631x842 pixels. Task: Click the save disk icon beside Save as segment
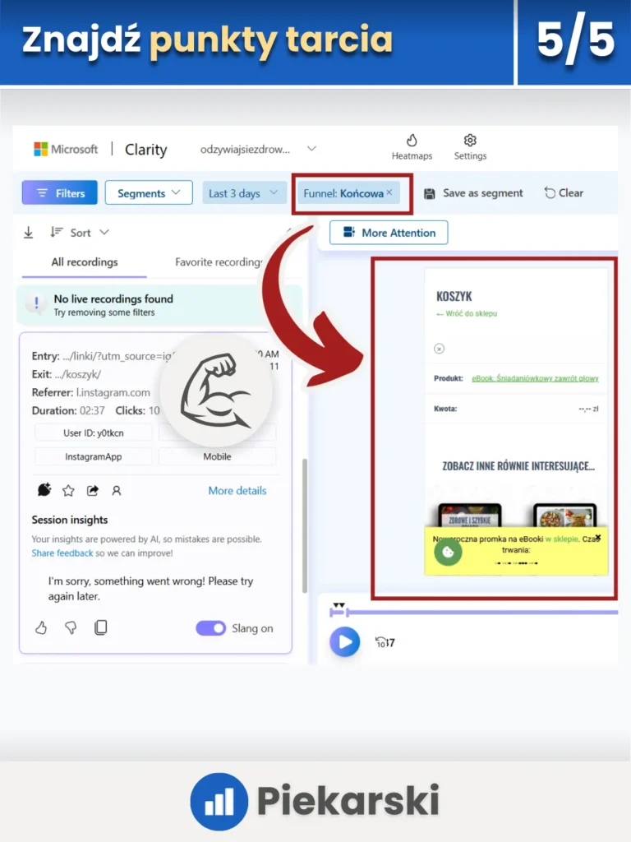(x=429, y=193)
